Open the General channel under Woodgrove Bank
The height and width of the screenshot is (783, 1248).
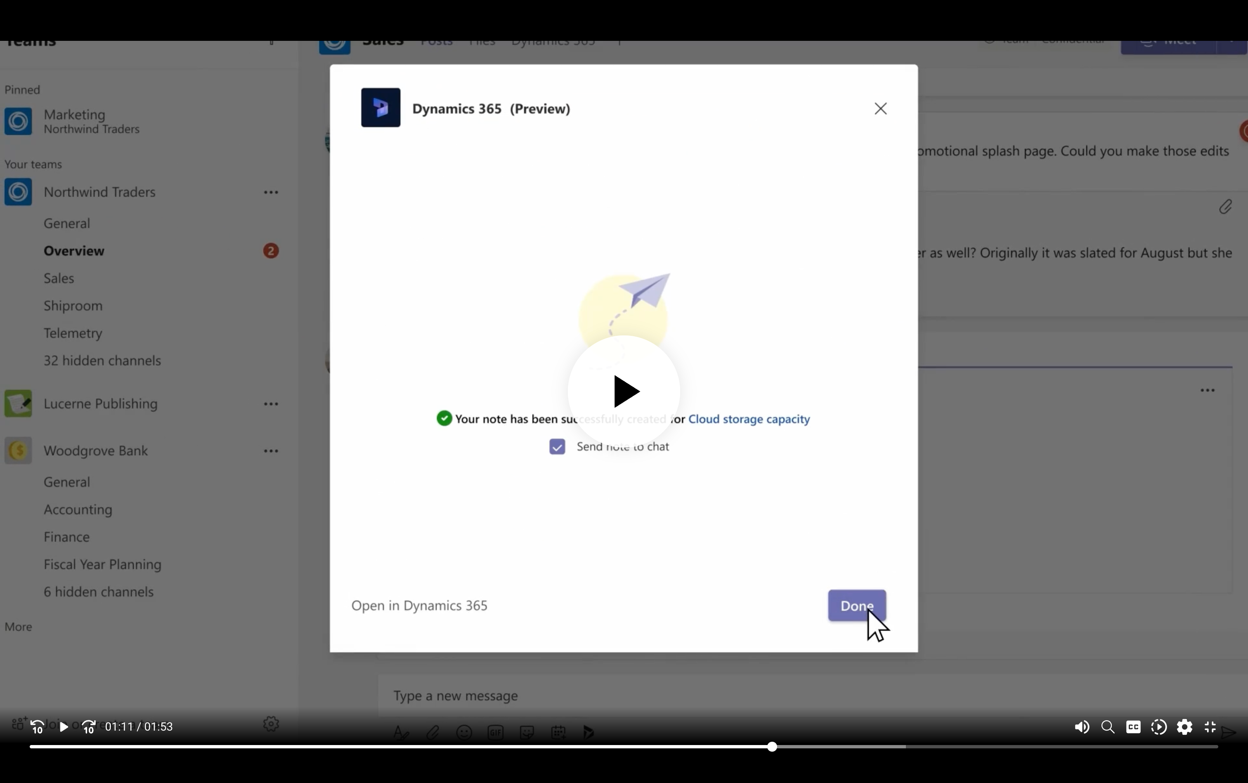(67, 482)
